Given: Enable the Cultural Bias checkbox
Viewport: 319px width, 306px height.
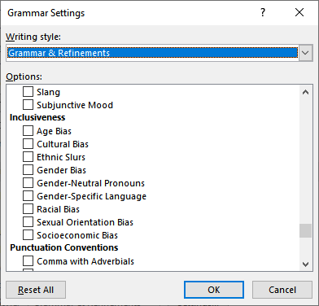Looking at the screenshot, I should (28, 144).
